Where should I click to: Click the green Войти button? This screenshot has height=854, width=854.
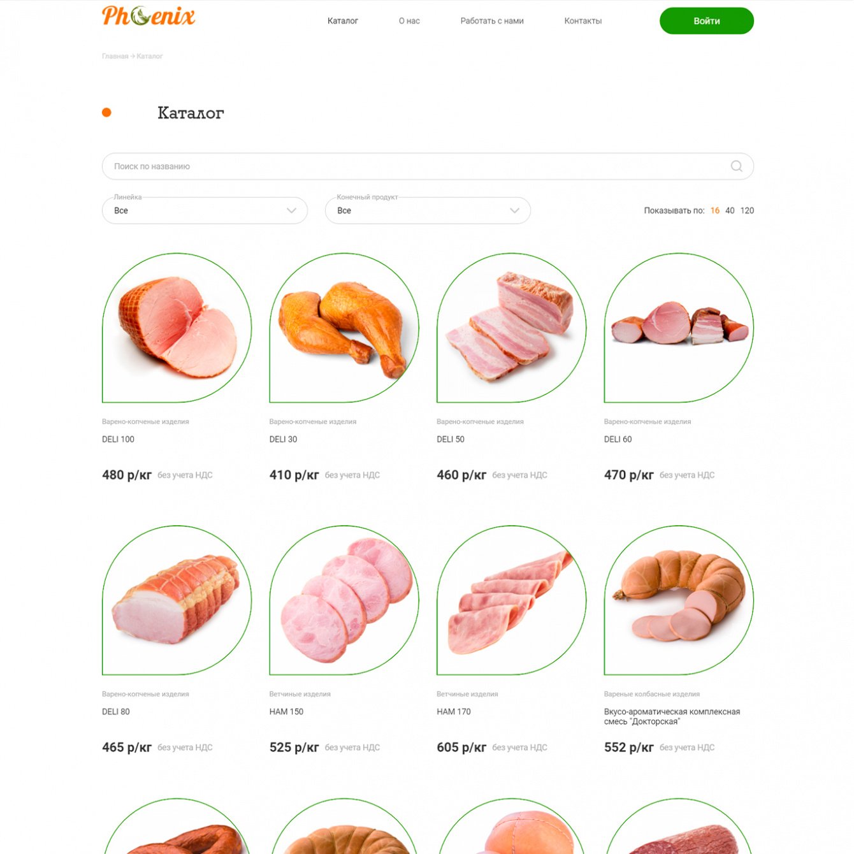pyautogui.click(x=707, y=21)
